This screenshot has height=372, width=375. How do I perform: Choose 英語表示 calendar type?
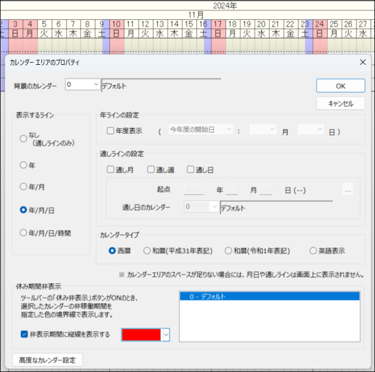[x=313, y=251]
